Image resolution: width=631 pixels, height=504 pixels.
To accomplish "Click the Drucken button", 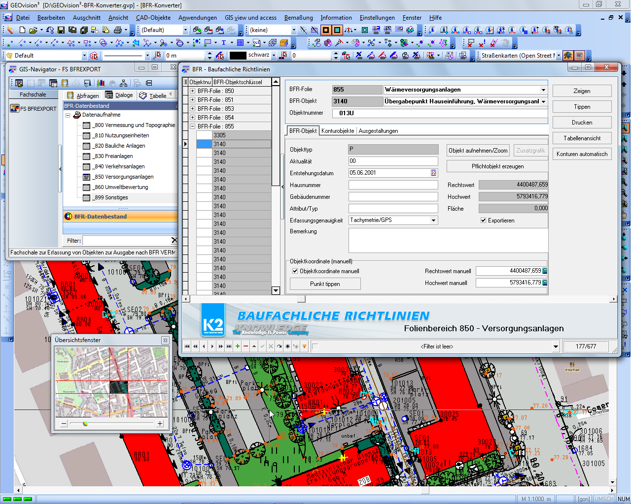I will tap(582, 123).
